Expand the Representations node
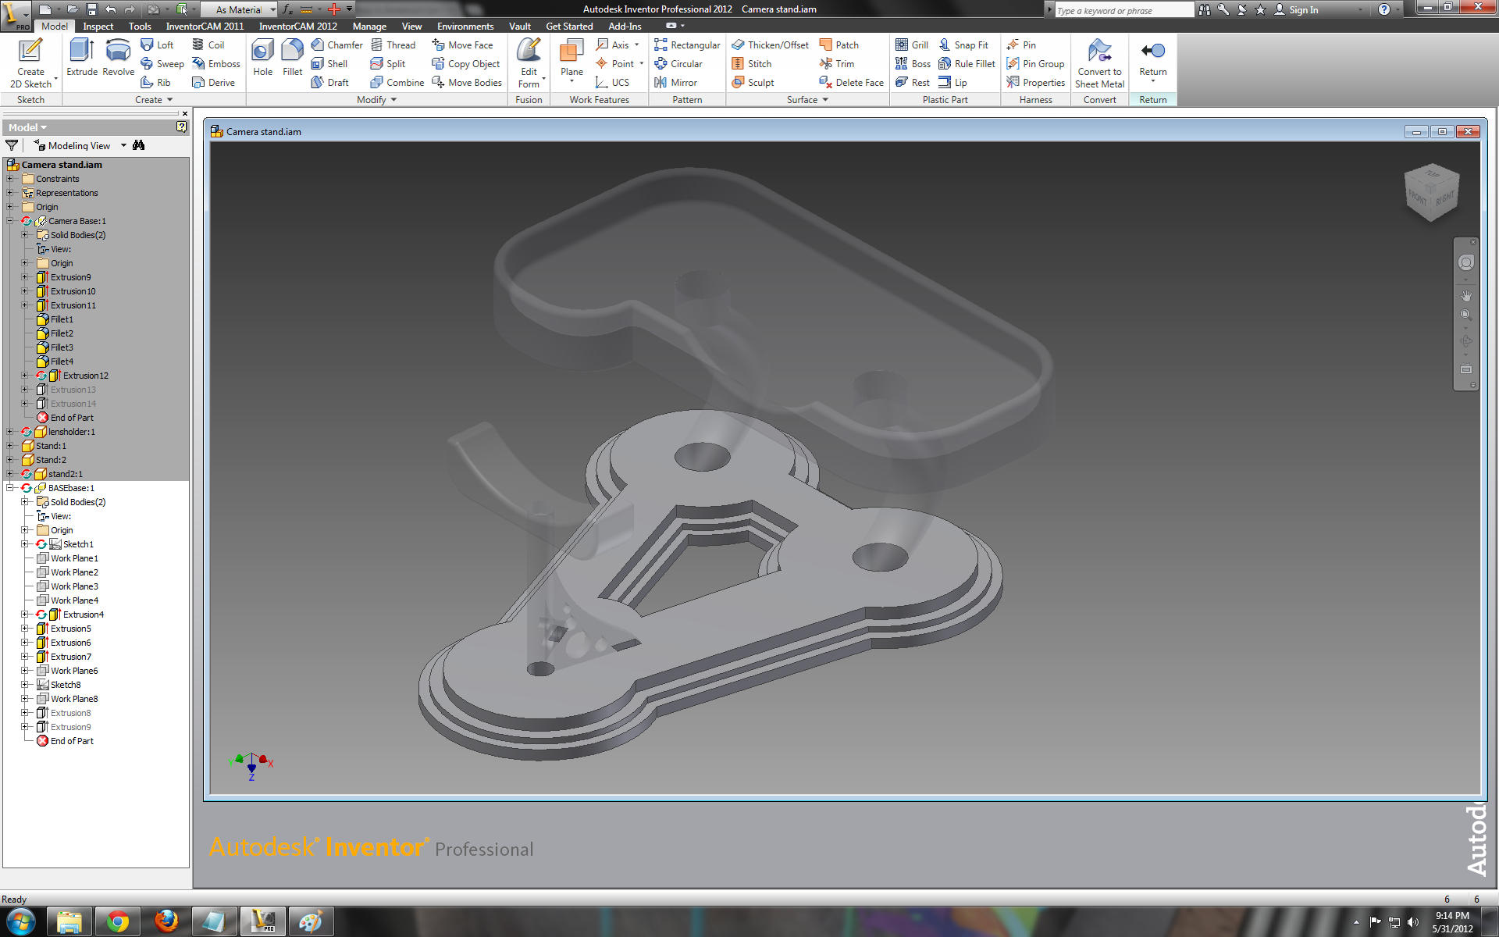The image size is (1499, 937). 10,193
